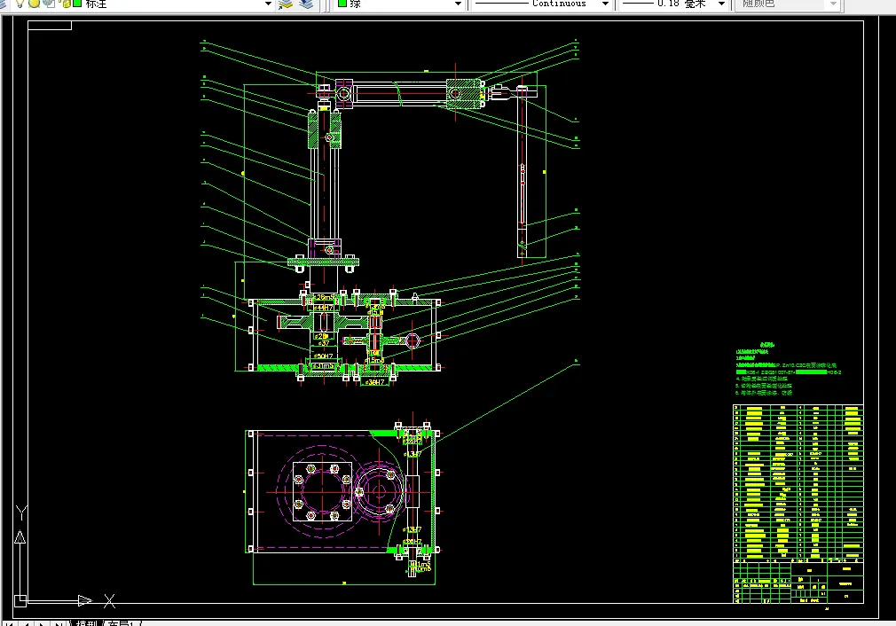Jump to the first layout tab
The width and height of the screenshot is (896, 626).
[10, 623]
